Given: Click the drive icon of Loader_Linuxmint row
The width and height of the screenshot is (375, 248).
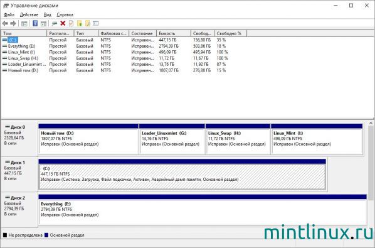Looking at the screenshot, I should tap(4, 64).
